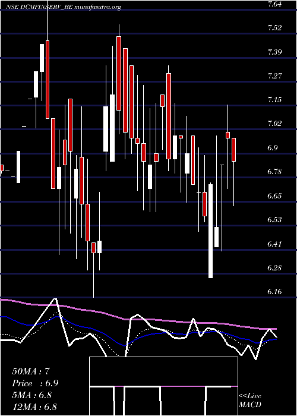Click the tallest white candle near 6.28
The width and height of the screenshot is (297, 416).
click(x=210, y=231)
